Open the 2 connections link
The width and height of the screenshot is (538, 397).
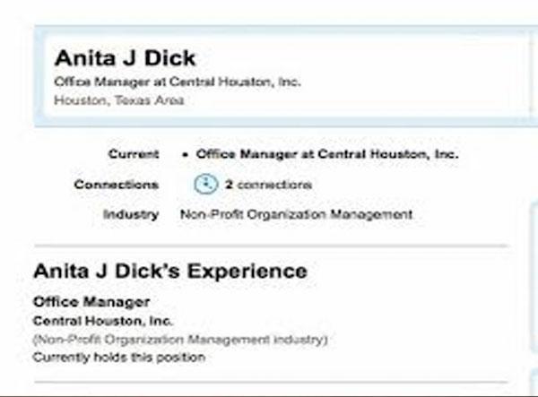pos(268,185)
